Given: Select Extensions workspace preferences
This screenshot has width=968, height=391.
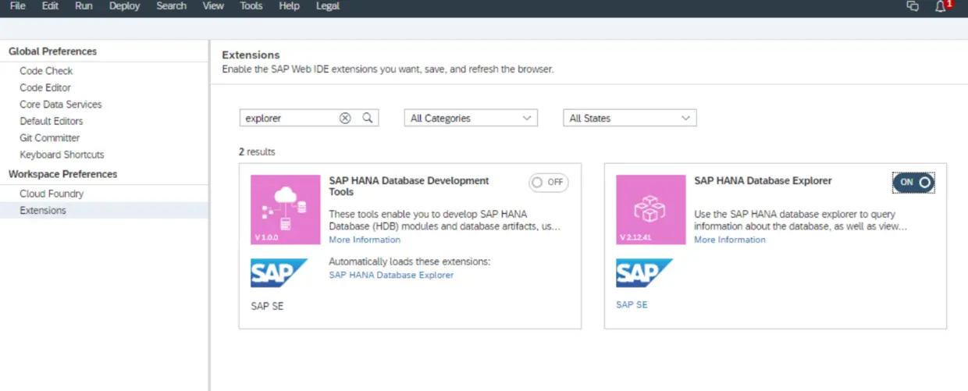Looking at the screenshot, I should pos(104,211).
